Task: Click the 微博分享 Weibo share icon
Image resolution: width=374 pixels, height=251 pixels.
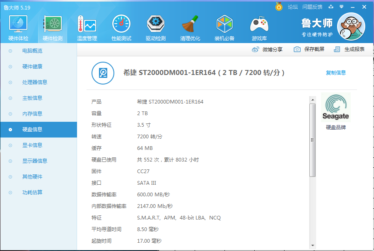Action: [255, 49]
